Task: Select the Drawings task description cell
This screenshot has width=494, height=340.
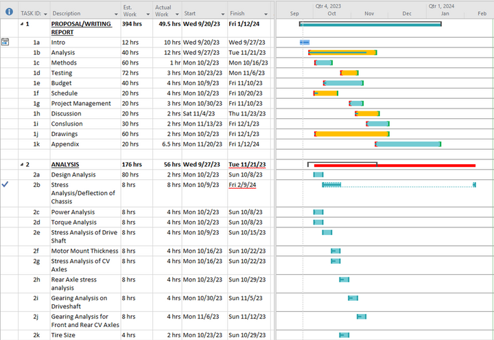Action: pyautogui.click(x=85, y=134)
